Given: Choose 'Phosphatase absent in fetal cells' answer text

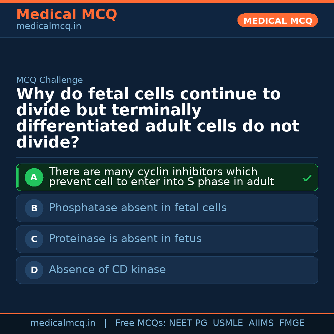Looking at the screenshot, I should tap(138, 208).
